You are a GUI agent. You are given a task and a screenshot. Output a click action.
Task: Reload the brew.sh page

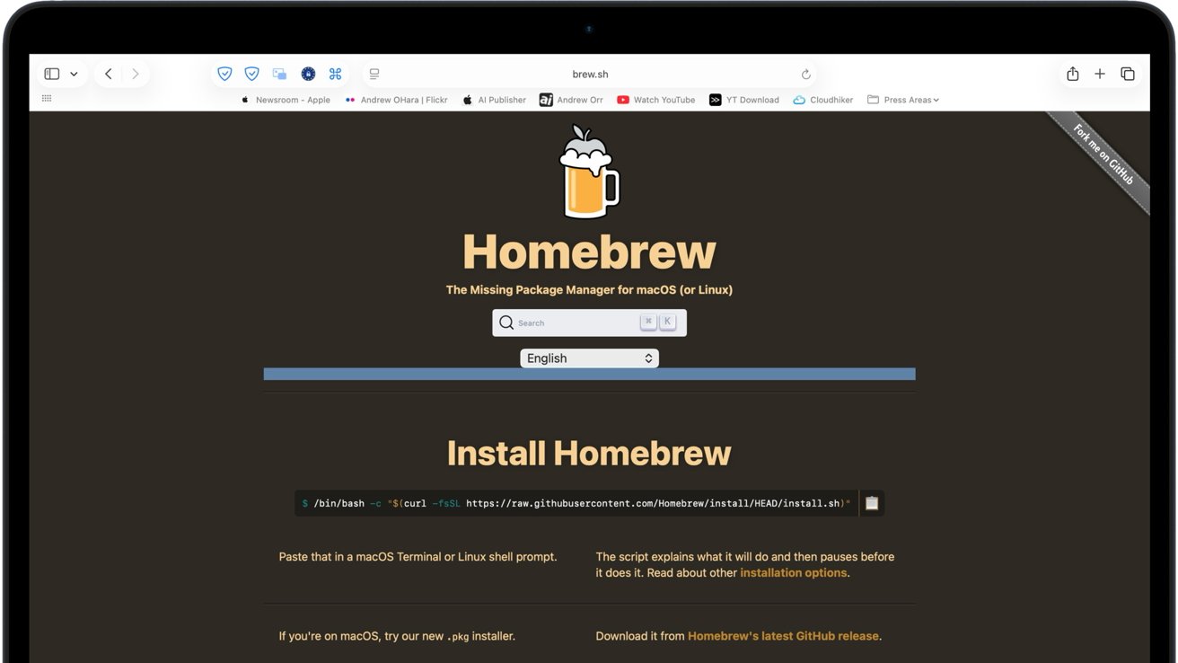(805, 74)
